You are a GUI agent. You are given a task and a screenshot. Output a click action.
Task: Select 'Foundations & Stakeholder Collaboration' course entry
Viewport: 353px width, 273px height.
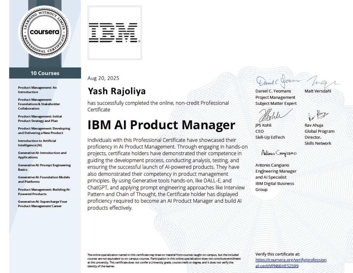(x=39, y=104)
